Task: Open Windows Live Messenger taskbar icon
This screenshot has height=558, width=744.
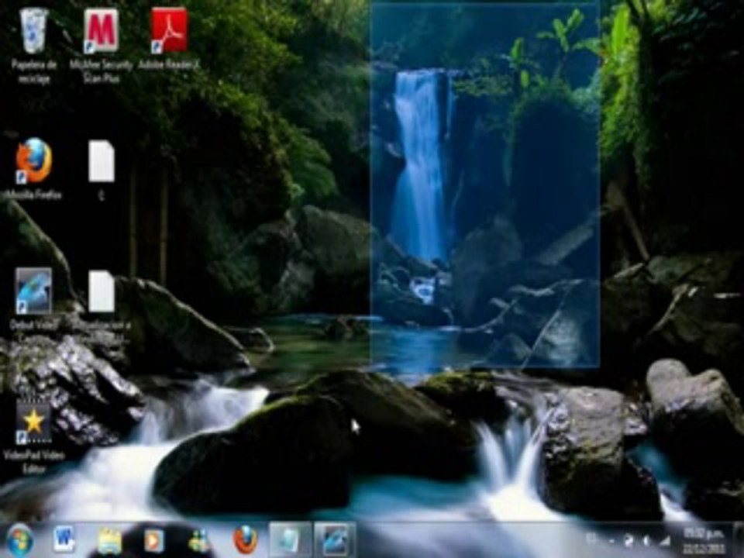Action: (199, 540)
